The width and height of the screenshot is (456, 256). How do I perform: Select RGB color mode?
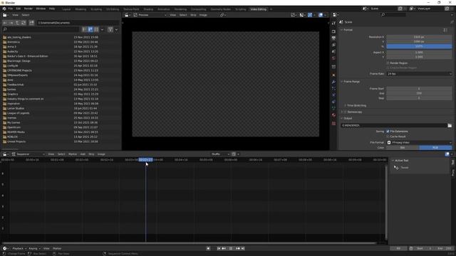435,148
